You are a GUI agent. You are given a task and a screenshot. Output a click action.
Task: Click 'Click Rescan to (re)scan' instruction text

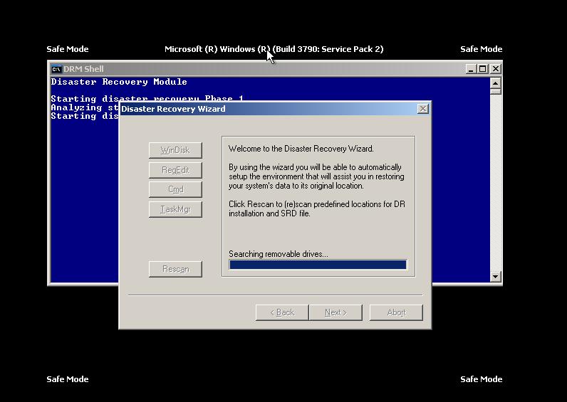click(317, 208)
